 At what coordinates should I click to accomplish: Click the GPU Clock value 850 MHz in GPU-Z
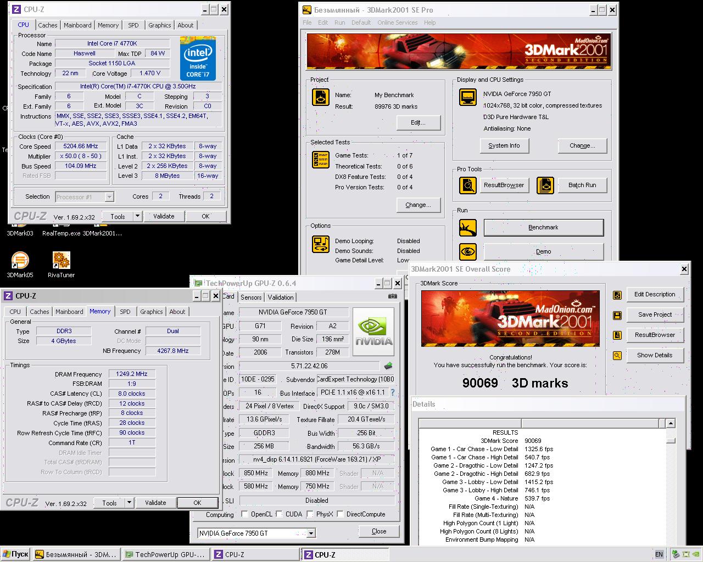coord(256,473)
